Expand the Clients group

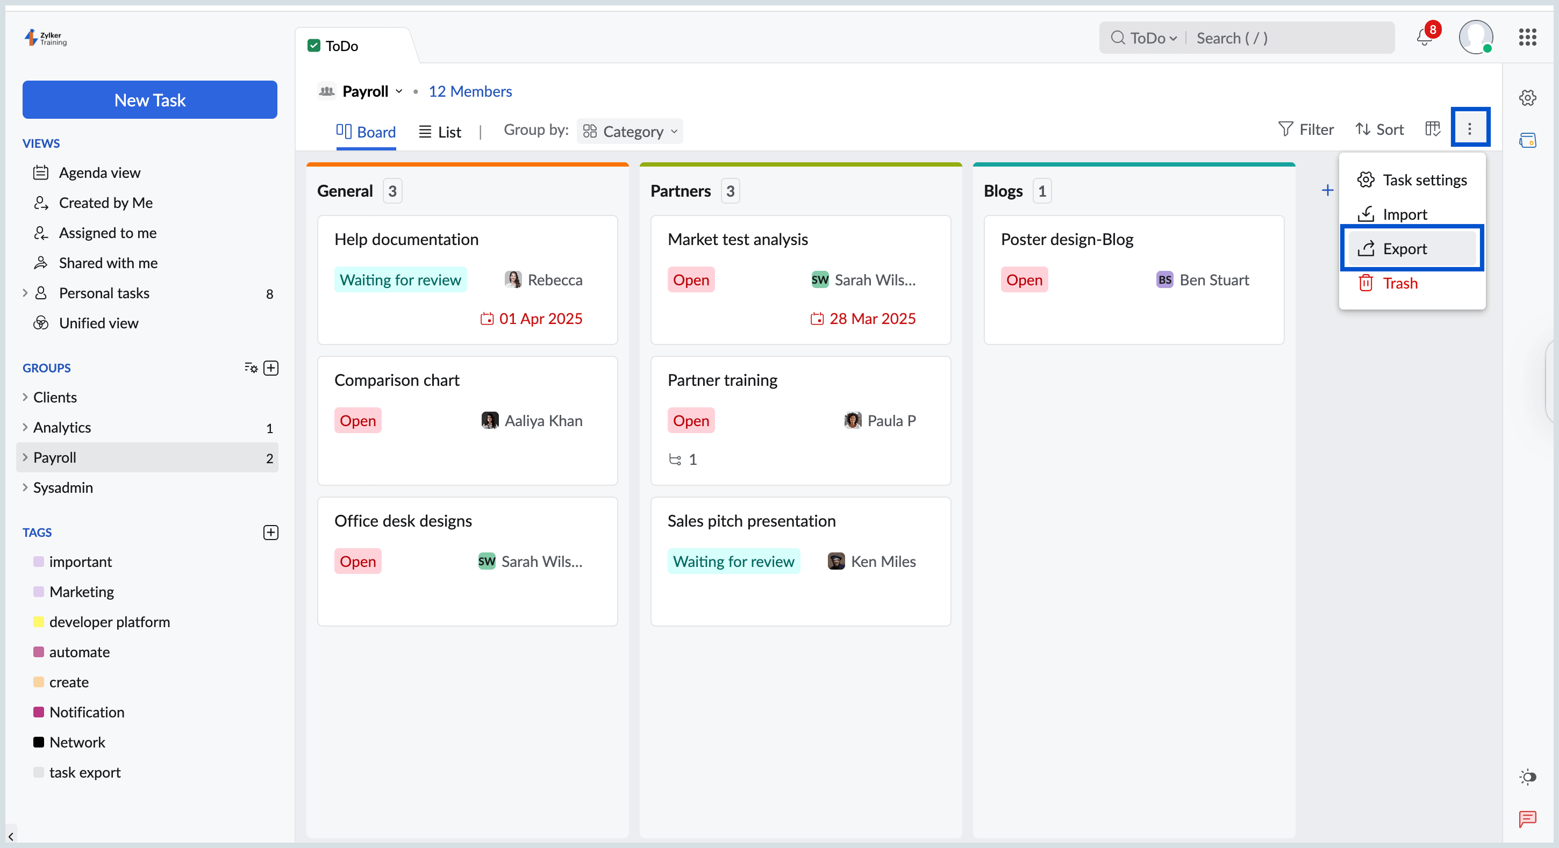25,397
